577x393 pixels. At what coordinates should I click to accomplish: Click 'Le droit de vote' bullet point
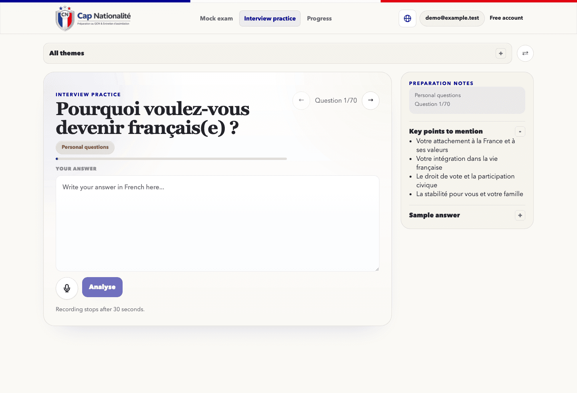[x=465, y=181]
